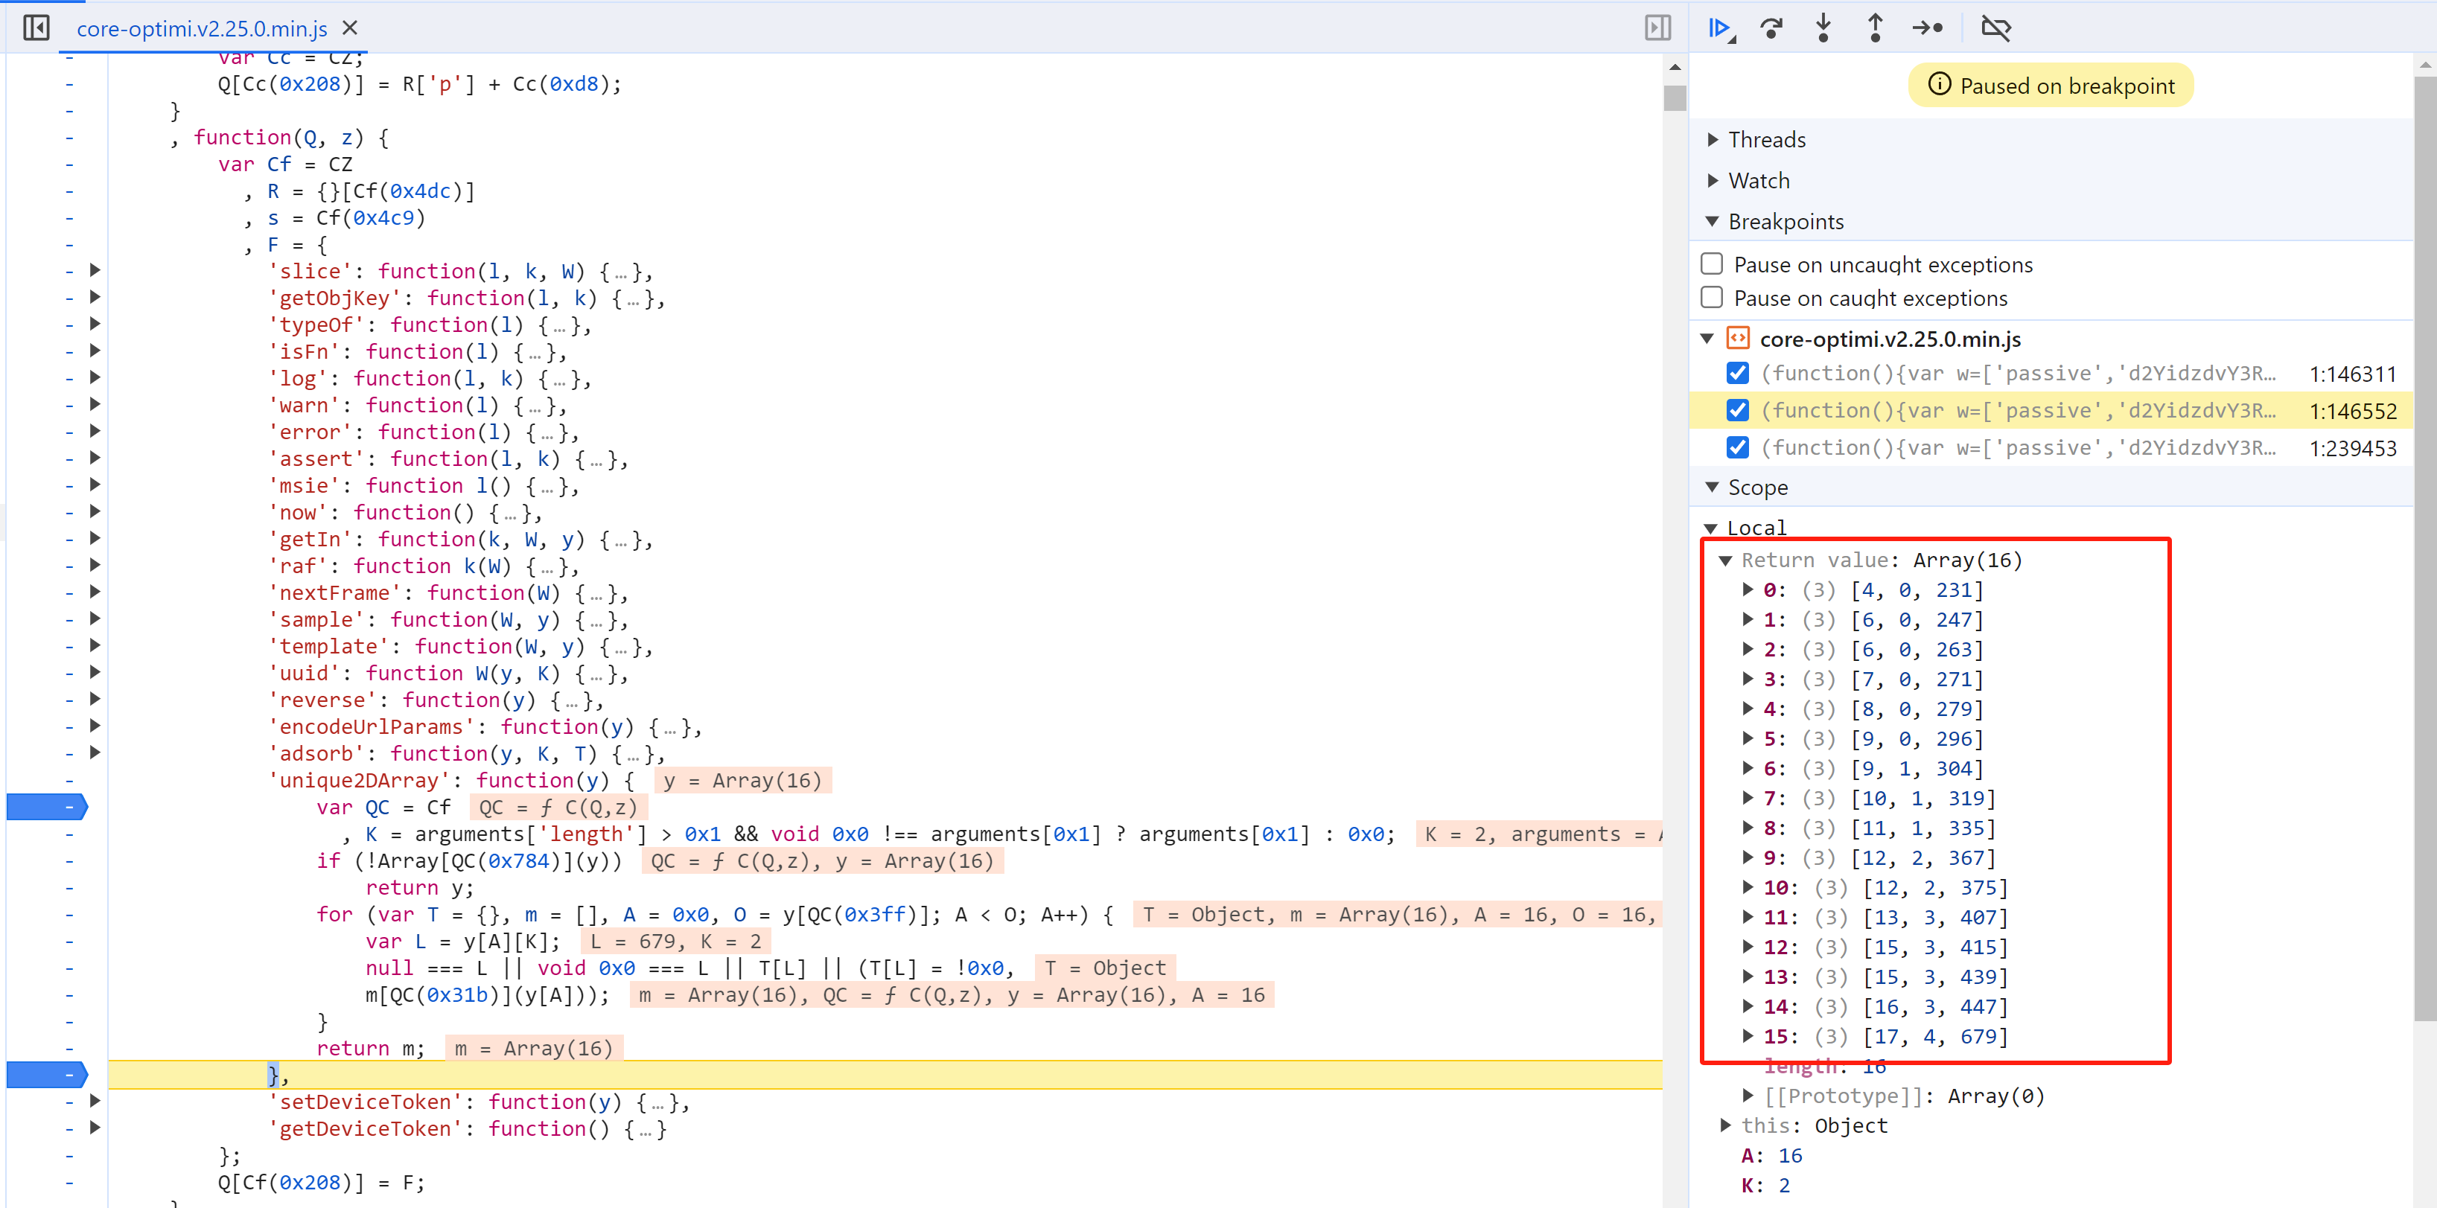Screen dimensions: 2437x1208
Task: Expand the folded 'uuid' function
Action: tap(95, 673)
